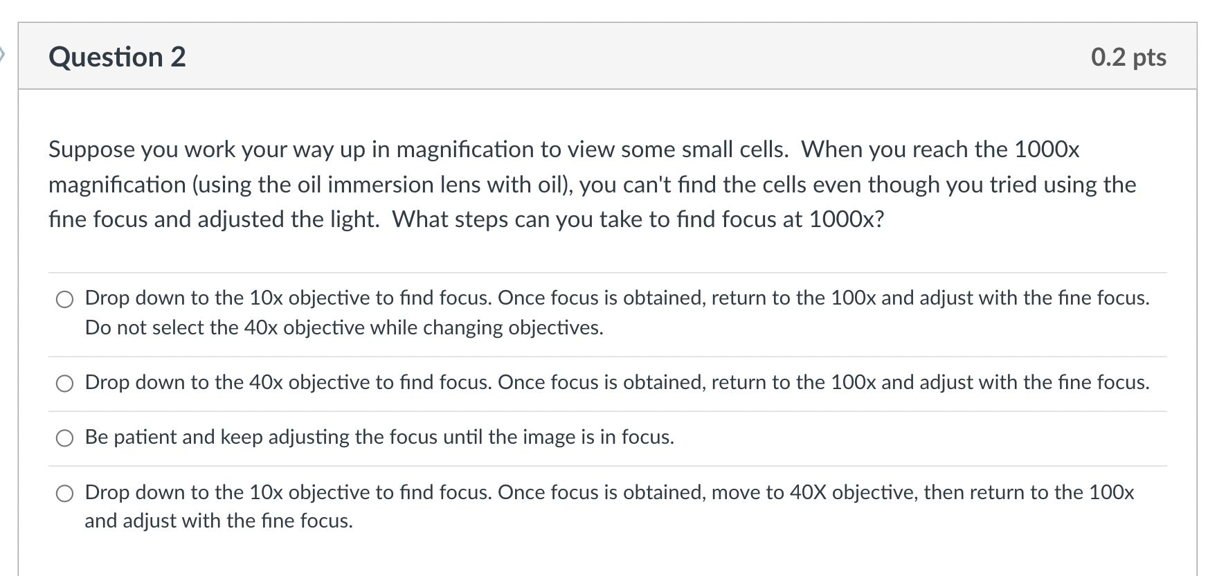The image size is (1217, 576).
Task: Click the Question 2 heading
Action: point(116,57)
